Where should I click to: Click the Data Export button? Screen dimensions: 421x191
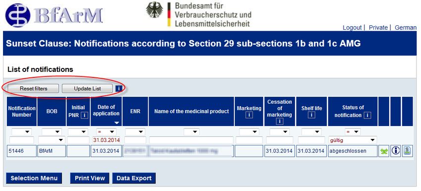click(x=134, y=178)
